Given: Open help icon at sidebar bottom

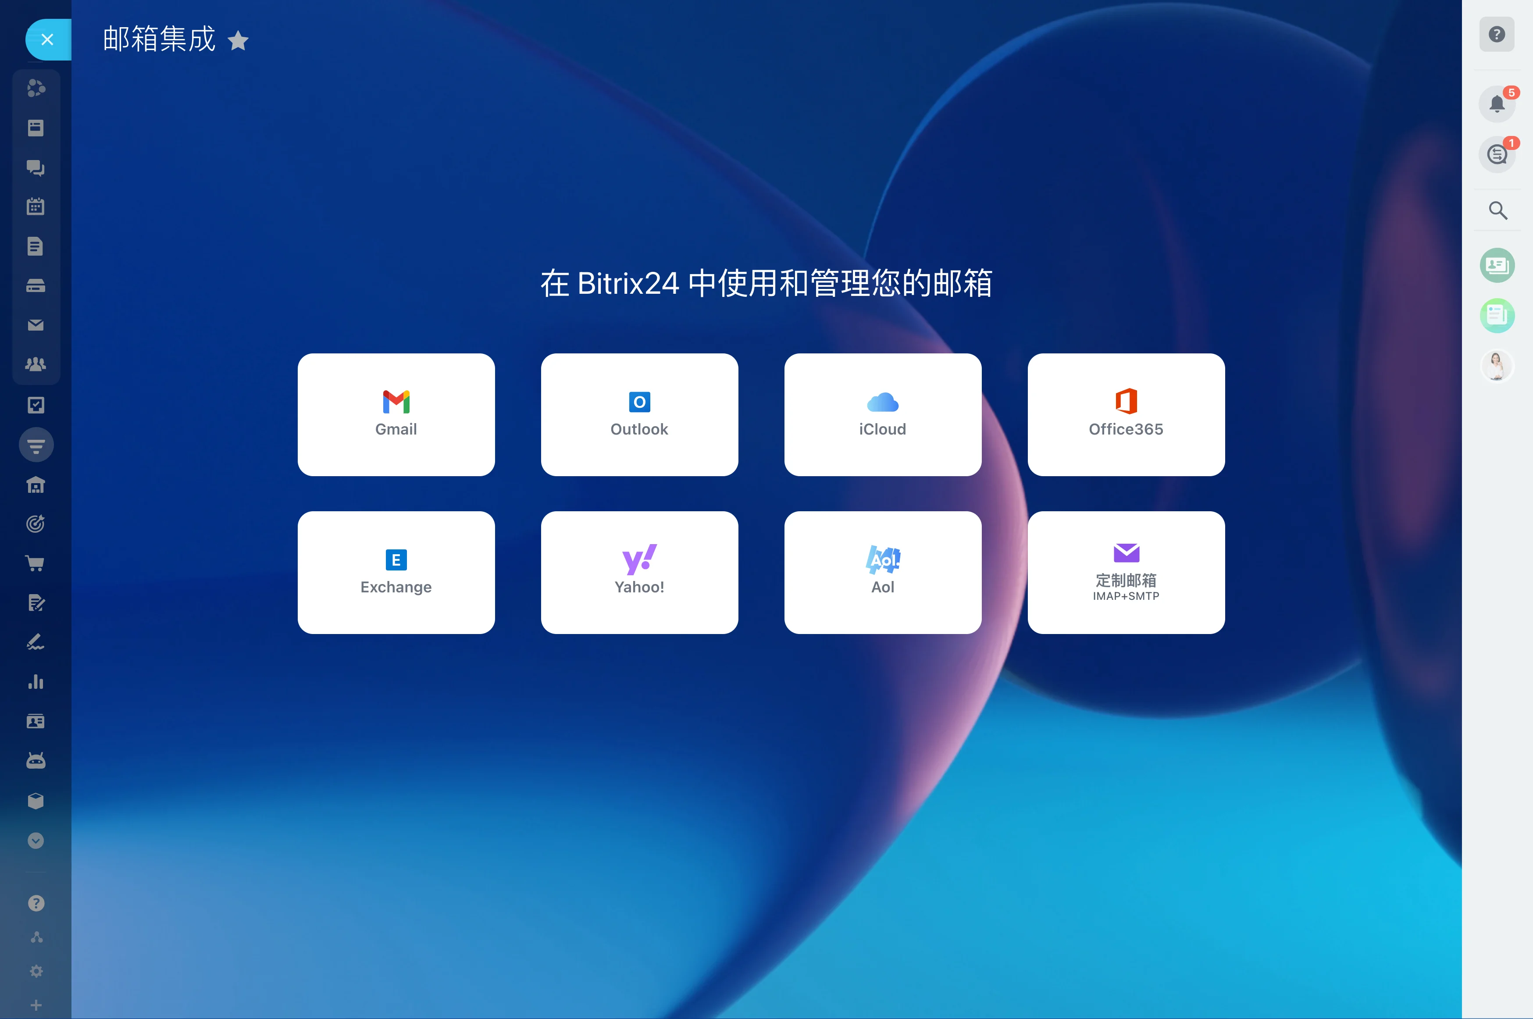Looking at the screenshot, I should pyautogui.click(x=36, y=903).
